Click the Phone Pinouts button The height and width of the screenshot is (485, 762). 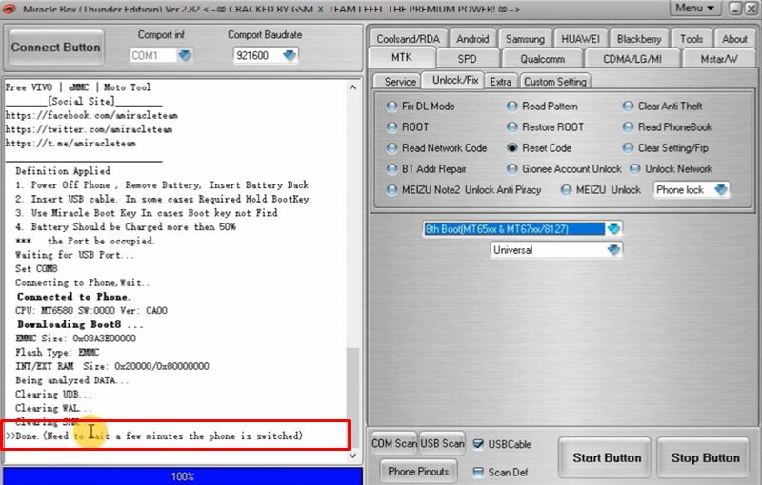coord(418,472)
